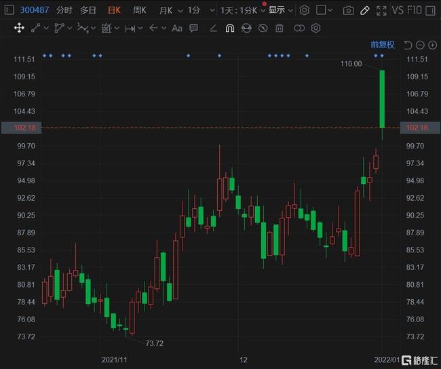Expand the dropdown arrow after 月K

[180, 11]
